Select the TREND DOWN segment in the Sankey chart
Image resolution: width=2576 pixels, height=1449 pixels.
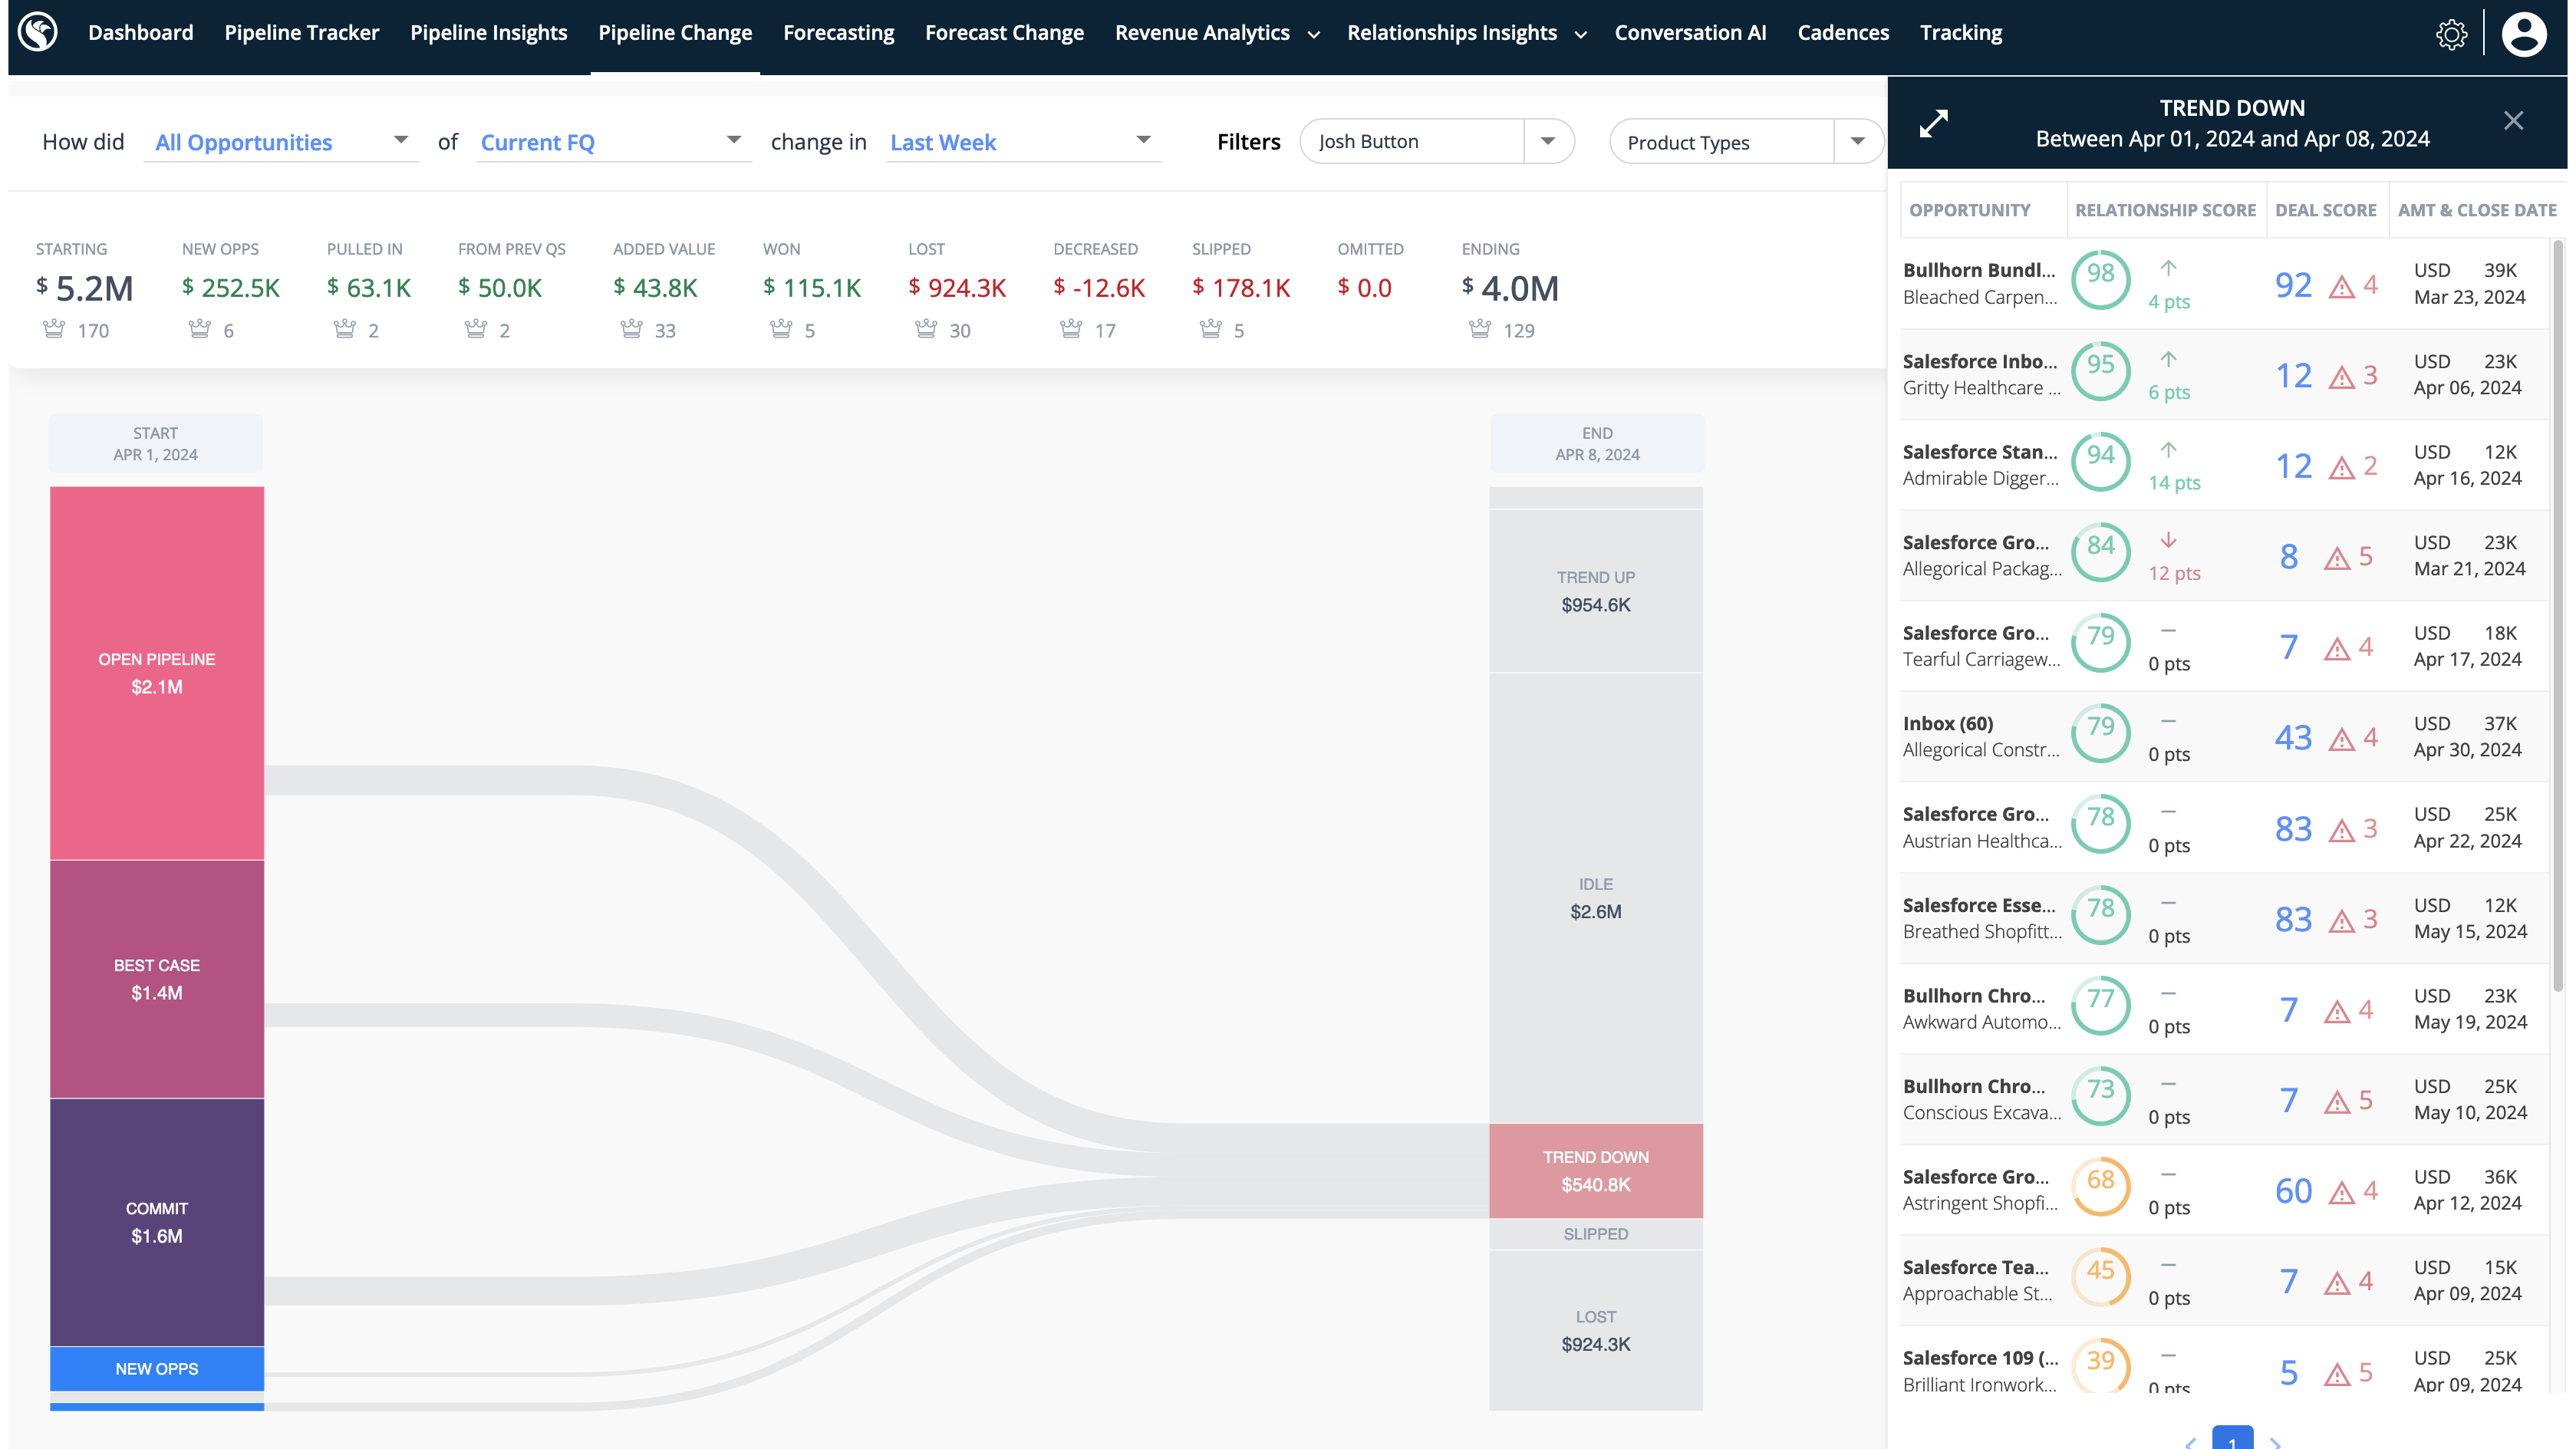click(1595, 1170)
